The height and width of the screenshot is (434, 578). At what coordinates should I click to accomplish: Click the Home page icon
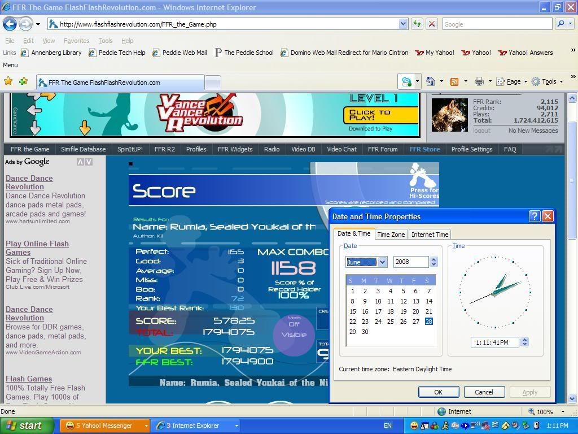pos(431,81)
